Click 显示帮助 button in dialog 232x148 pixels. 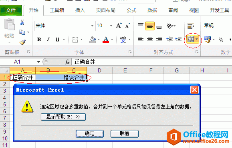pyautogui.click(x=63, y=117)
